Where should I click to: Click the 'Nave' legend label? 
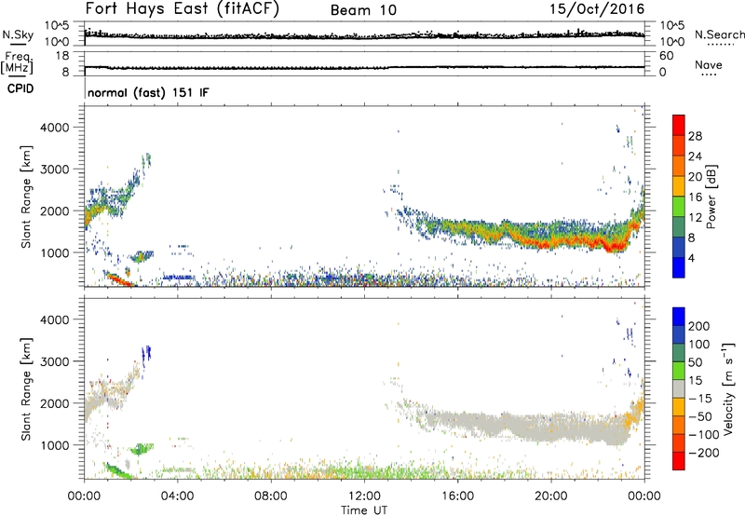709,64
